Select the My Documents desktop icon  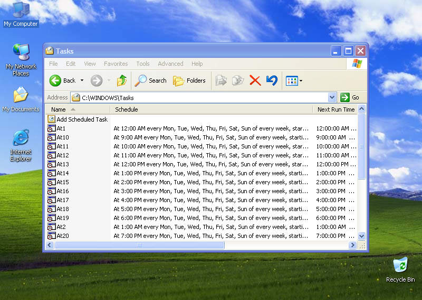[x=21, y=99]
